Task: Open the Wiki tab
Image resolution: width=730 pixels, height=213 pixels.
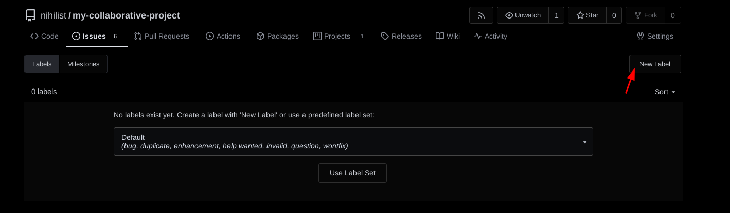Action: point(448,36)
